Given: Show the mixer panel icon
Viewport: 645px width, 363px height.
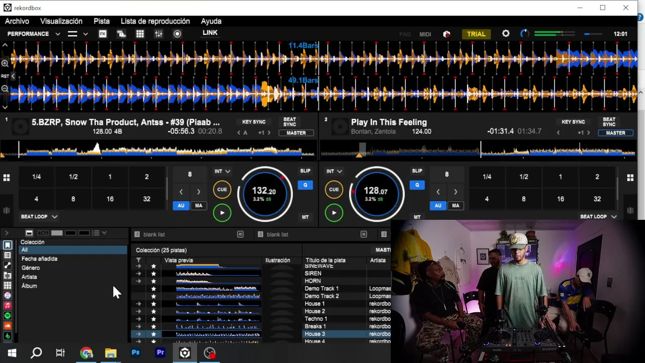Looking at the screenshot, I should pyautogui.click(x=159, y=34).
